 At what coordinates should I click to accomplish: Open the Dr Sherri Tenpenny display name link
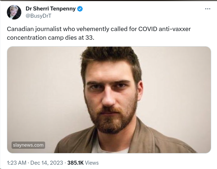tap(50, 9)
